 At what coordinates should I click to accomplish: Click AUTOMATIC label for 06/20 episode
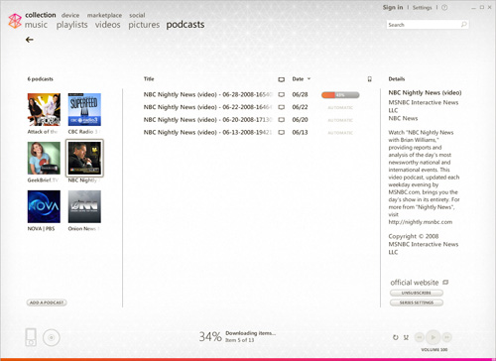pyautogui.click(x=340, y=120)
